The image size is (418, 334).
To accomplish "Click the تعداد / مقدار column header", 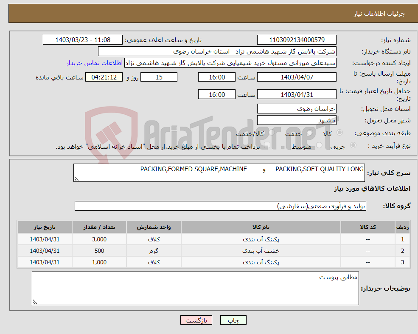I will [x=99, y=227].
